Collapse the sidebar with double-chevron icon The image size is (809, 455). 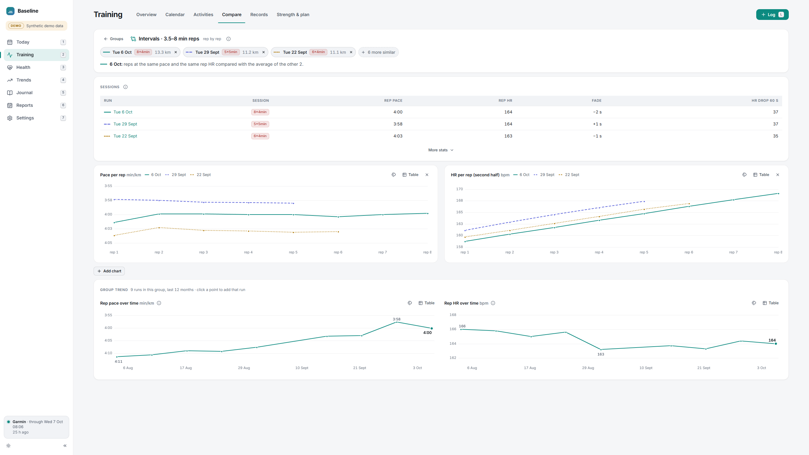(x=65, y=446)
